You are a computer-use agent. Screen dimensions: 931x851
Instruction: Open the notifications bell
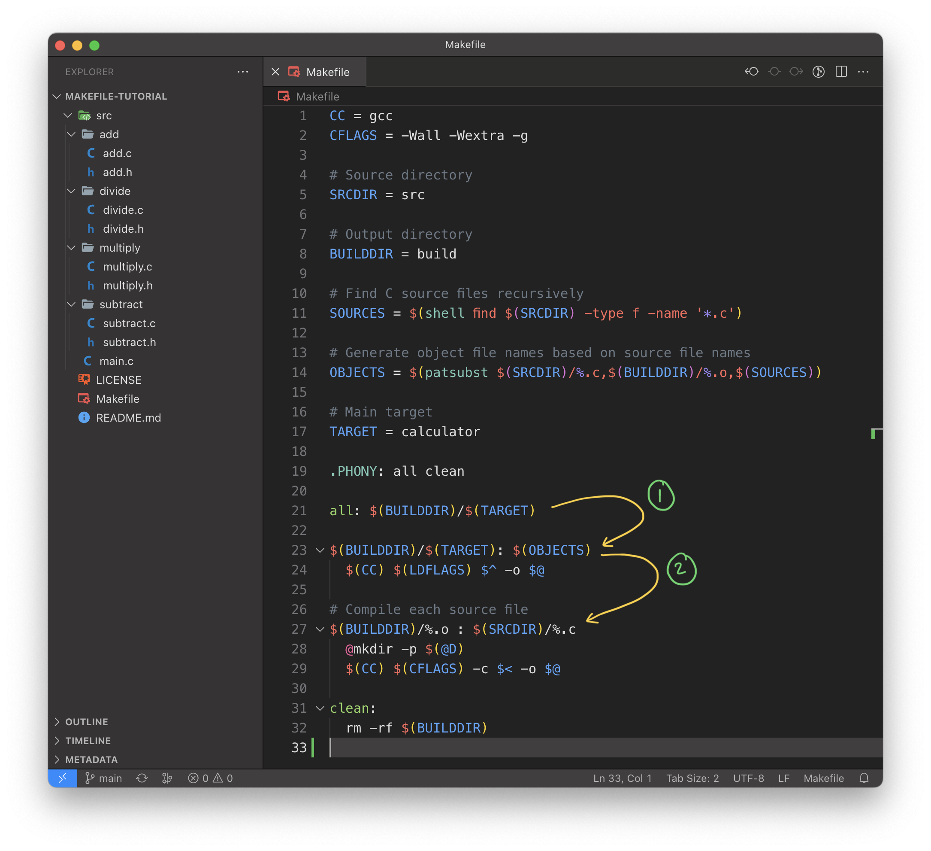click(x=864, y=778)
